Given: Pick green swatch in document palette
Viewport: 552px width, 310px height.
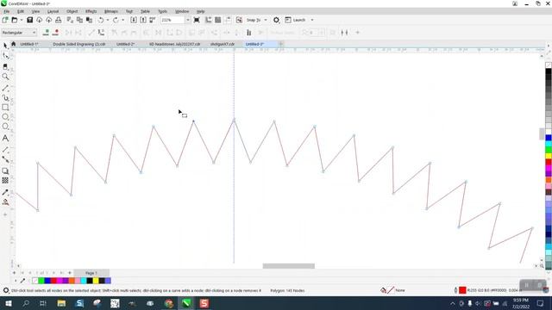Looking at the screenshot, I should point(41,281).
